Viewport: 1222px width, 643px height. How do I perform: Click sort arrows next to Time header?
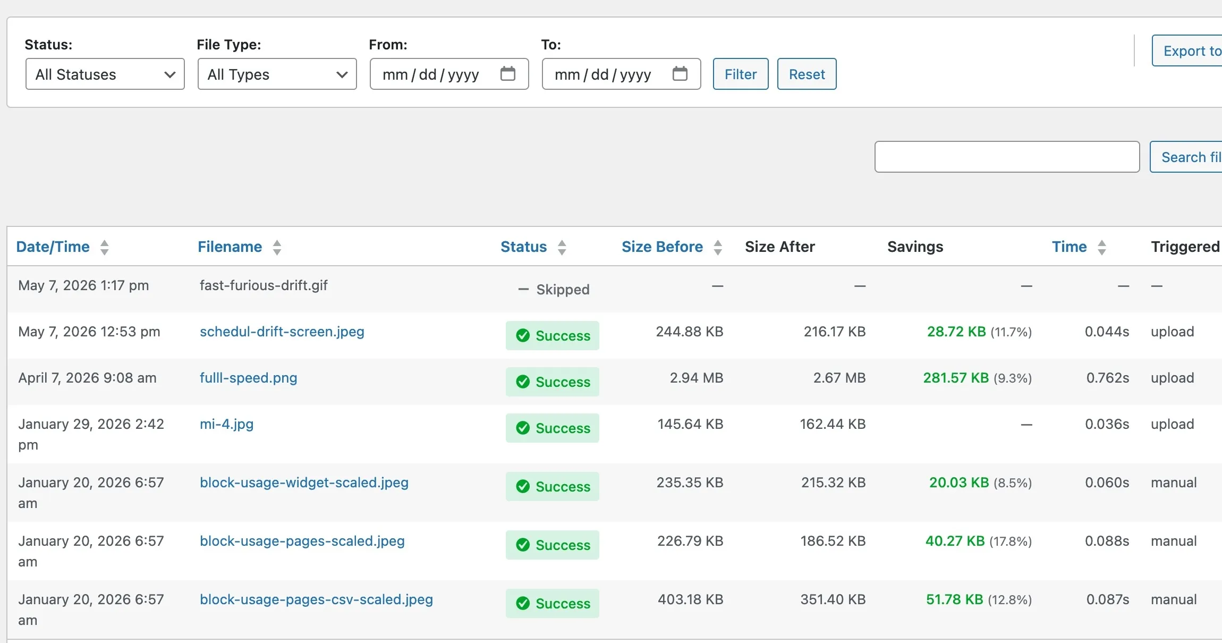click(1102, 247)
